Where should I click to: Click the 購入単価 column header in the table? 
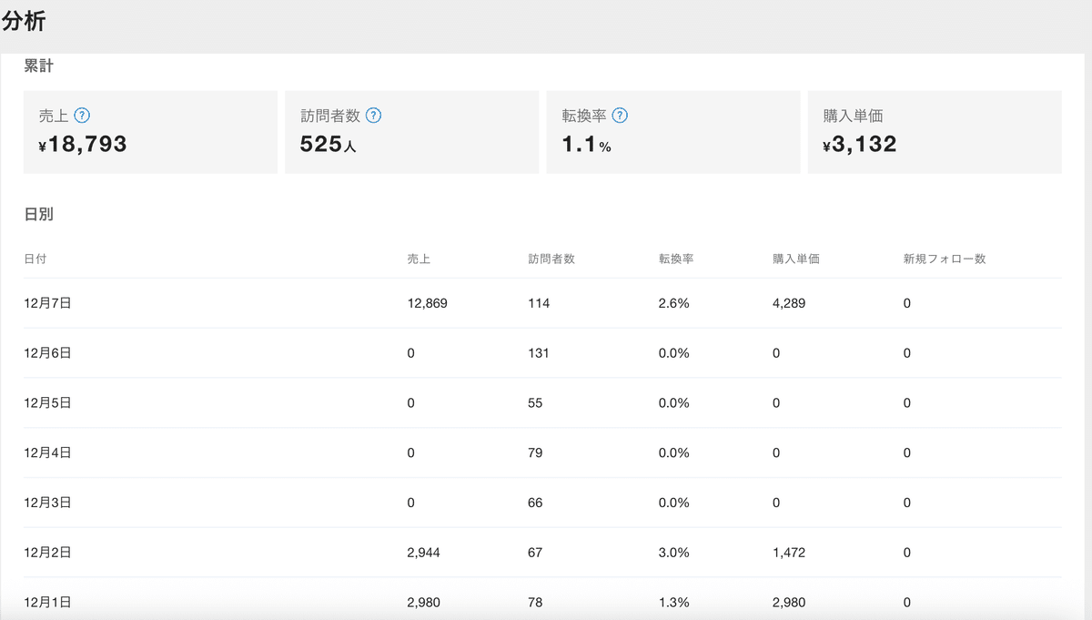(795, 259)
